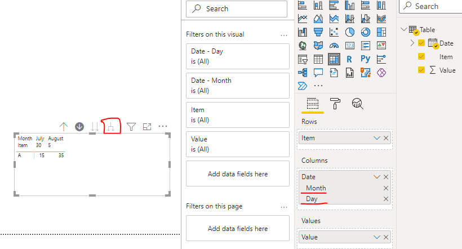Open ellipsis for Filters on this page

click(284, 207)
